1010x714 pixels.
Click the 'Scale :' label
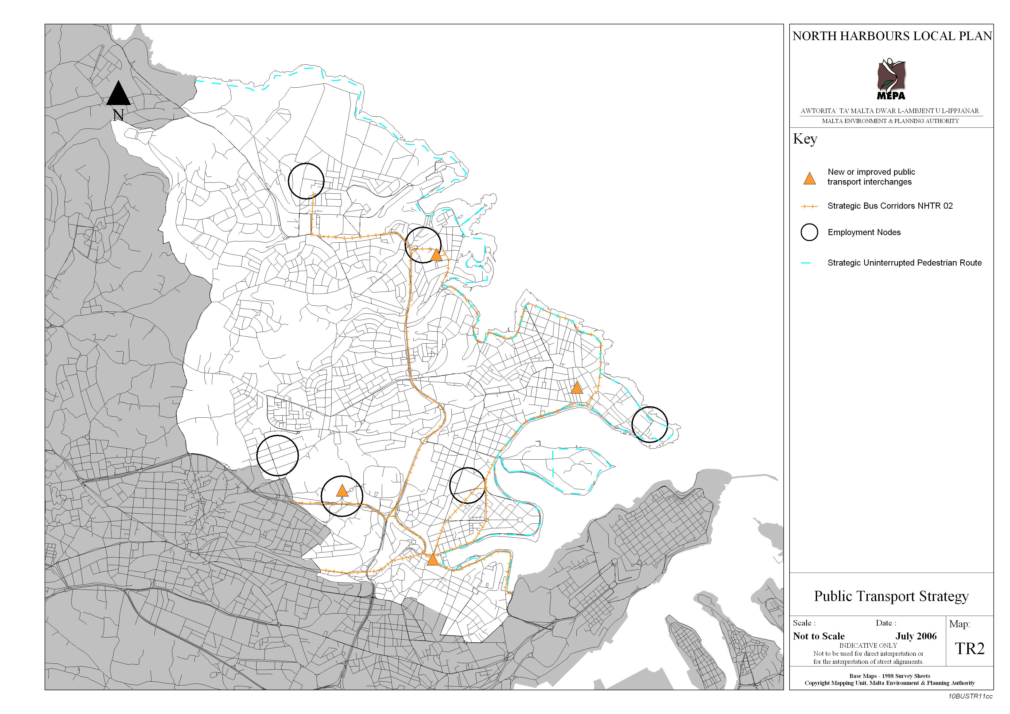pos(804,623)
